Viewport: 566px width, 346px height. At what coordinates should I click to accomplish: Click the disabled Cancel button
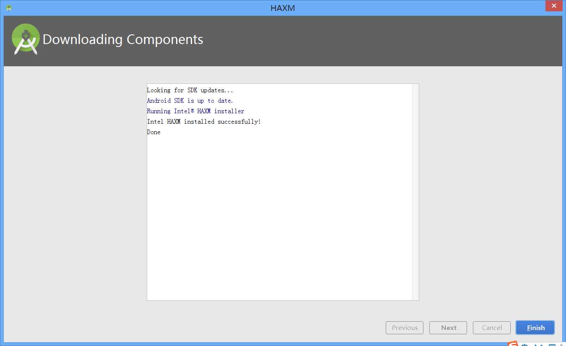[492, 328]
